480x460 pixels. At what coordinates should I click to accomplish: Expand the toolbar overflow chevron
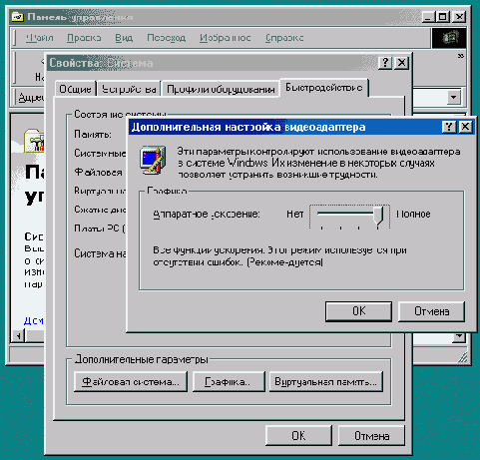(x=460, y=56)
